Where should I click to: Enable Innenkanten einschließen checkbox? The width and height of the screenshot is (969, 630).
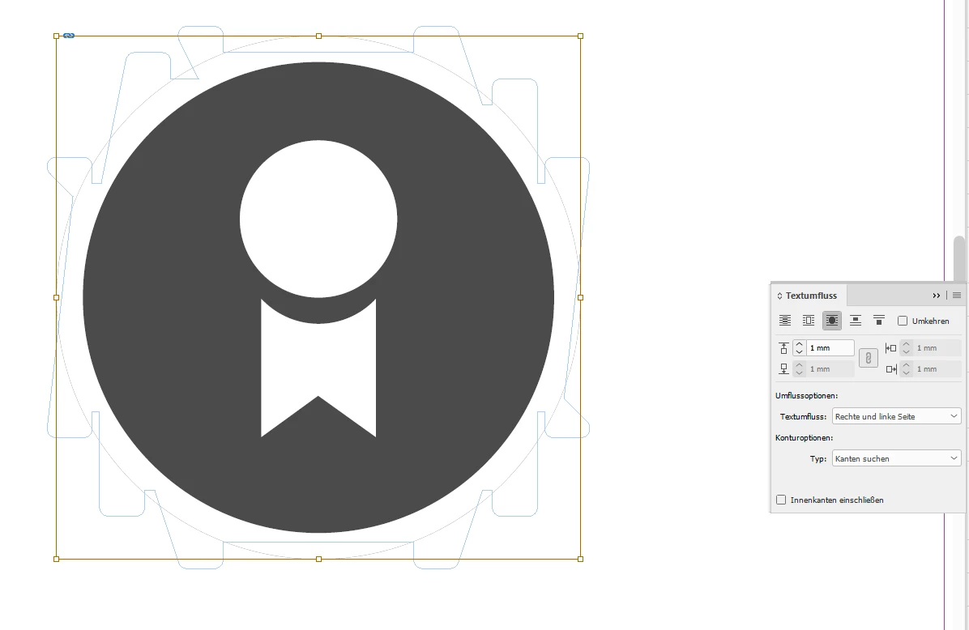[x=781, y=500]
